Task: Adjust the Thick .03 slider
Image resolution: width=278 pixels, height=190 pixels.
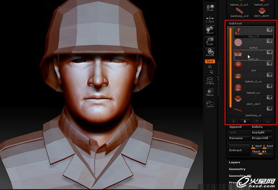Action: [262, 152]
